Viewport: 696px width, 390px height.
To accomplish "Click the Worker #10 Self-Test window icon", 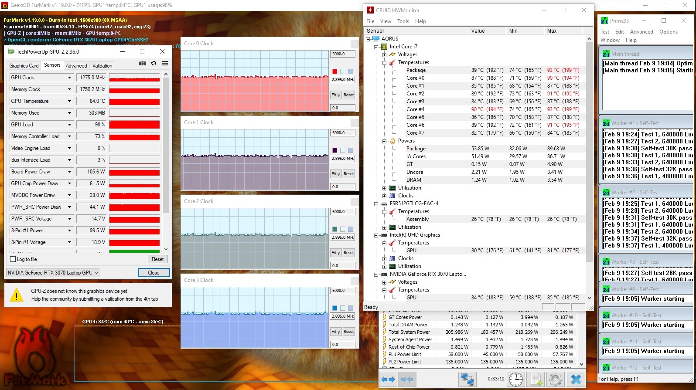I will coord(606,315).
